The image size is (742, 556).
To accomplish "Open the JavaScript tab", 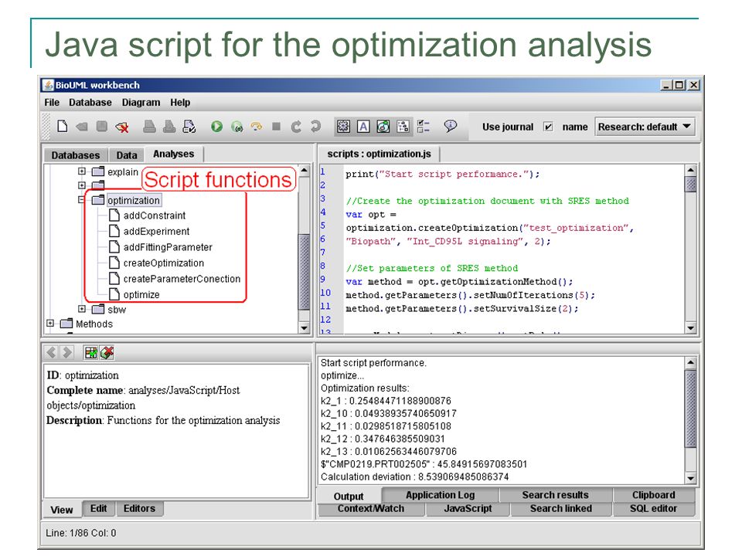I will (x=468, y=509).
